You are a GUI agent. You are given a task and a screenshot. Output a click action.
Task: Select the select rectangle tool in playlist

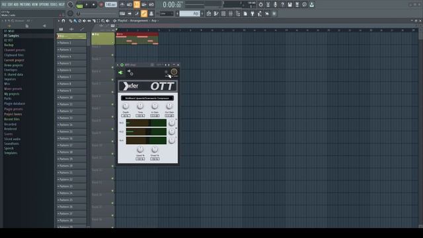98,20
